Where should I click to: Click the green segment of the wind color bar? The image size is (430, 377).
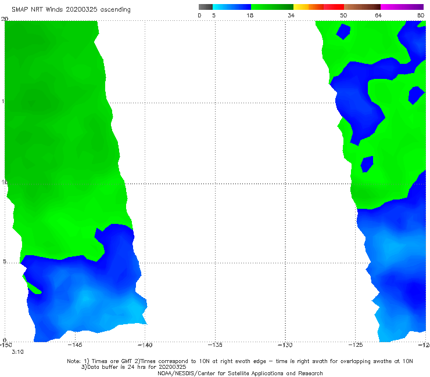pyautogui.click(x=272, y=7)
